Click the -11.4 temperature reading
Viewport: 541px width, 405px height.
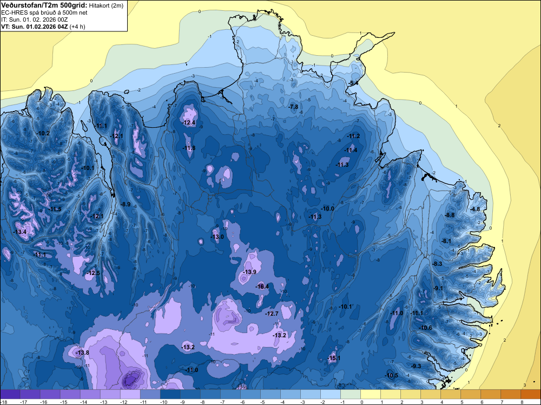pyautogui.click(x=351, y=150)
